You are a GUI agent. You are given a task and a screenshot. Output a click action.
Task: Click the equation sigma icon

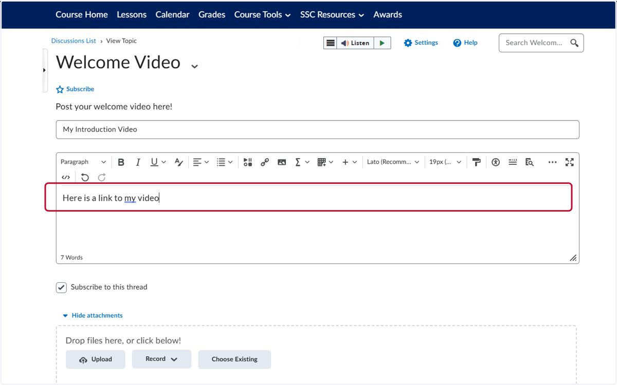[x=298, y=162]
